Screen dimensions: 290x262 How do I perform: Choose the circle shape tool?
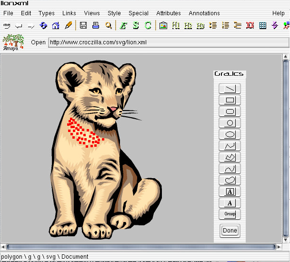(x=230, y=123)
